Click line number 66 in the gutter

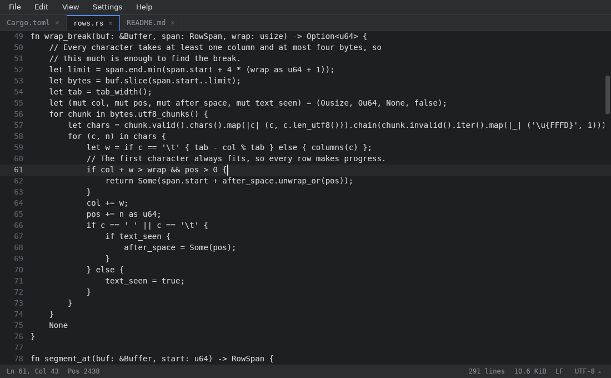[x=18, y=226]
